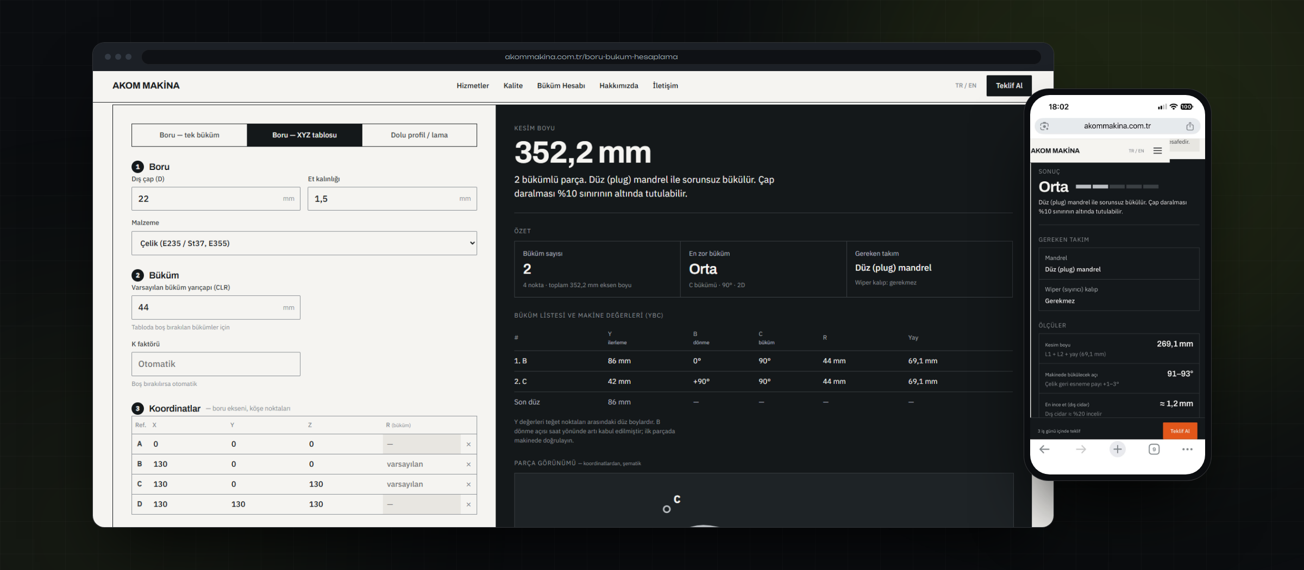Switch to Boru — tek büküm tab

pyautogui.click(x=189, y=135)
